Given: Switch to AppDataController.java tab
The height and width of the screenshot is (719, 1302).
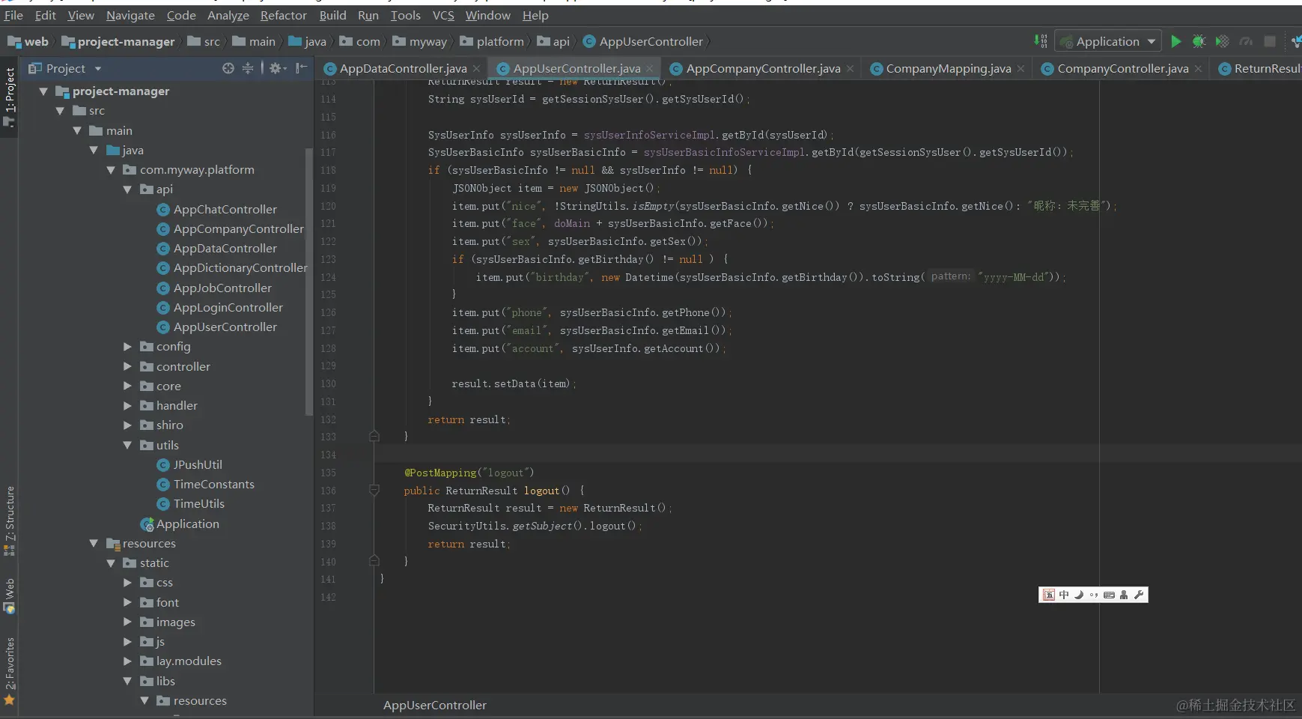Looking at the screenshot, I should tap(403, 69).
